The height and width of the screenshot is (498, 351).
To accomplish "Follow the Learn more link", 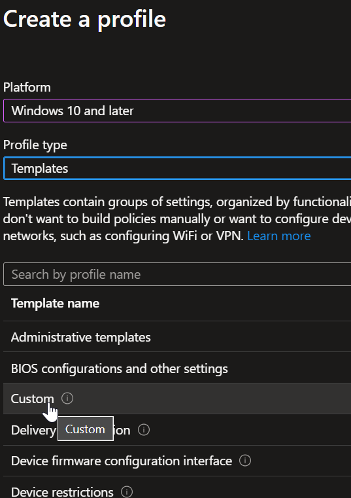I will [278, 236].
